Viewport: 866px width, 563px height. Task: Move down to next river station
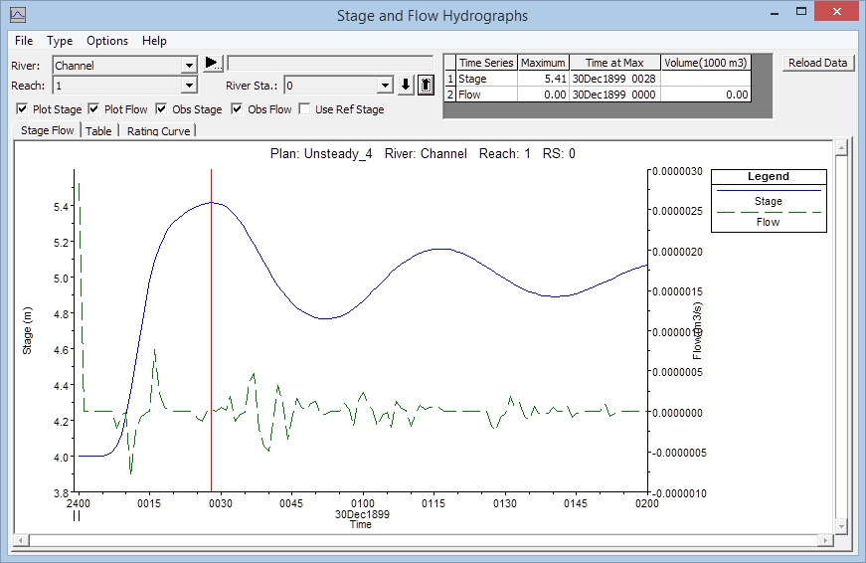point(406,86)
